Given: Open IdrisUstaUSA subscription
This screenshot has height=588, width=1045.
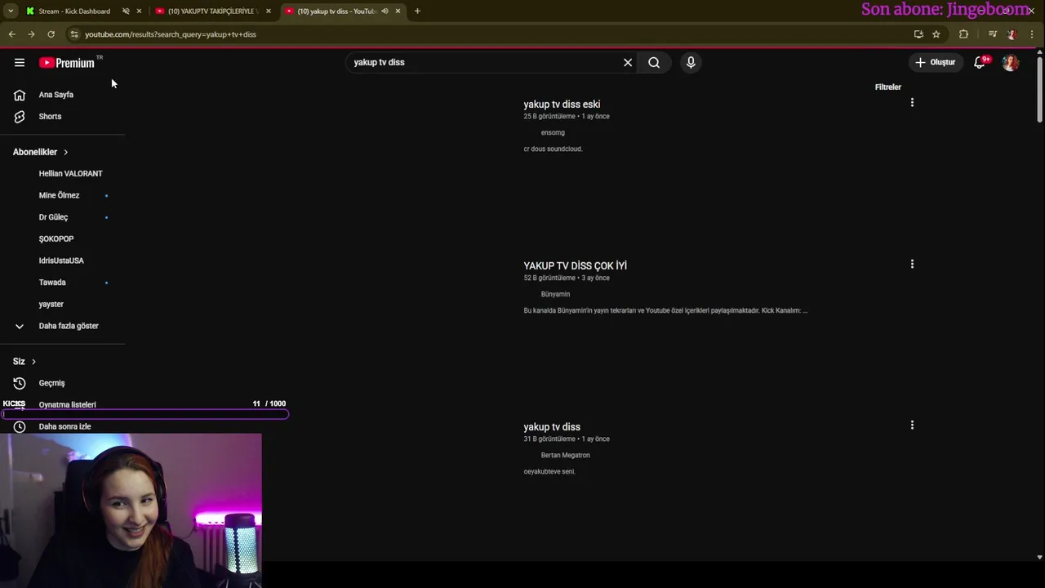Looking at the screenshot, I should pos(62,261).
